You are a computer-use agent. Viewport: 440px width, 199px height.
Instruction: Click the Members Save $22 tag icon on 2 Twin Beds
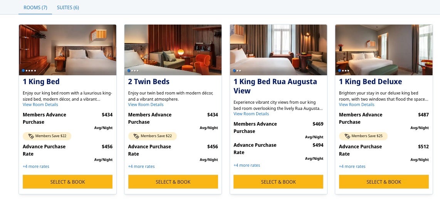tap(136, 136)
